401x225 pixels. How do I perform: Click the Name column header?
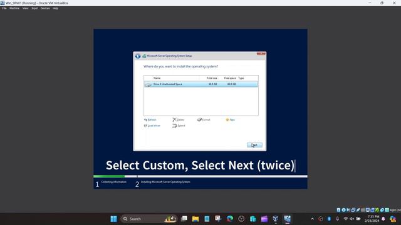157,78
